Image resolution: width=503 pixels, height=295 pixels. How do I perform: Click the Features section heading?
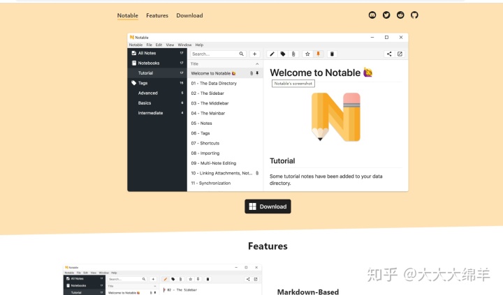[268, 246]
